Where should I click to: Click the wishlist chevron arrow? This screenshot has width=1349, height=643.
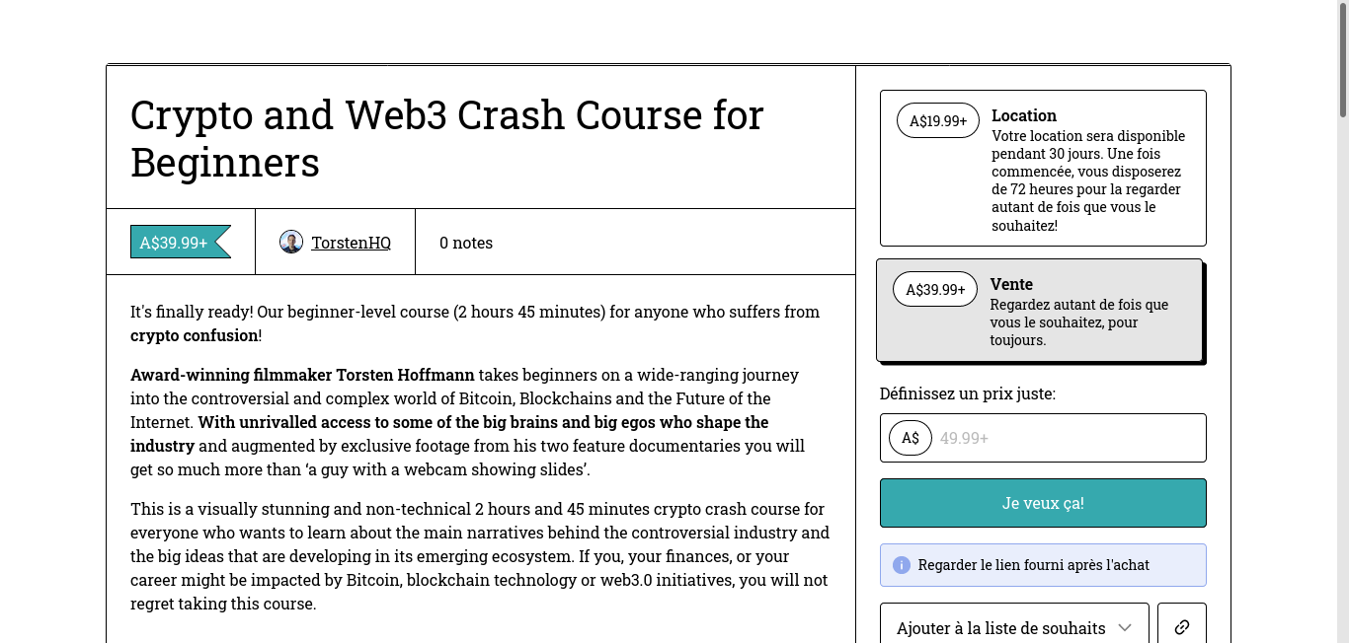[x=1125, y=627]
